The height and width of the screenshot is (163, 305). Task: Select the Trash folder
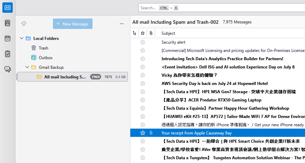[43, 48]
